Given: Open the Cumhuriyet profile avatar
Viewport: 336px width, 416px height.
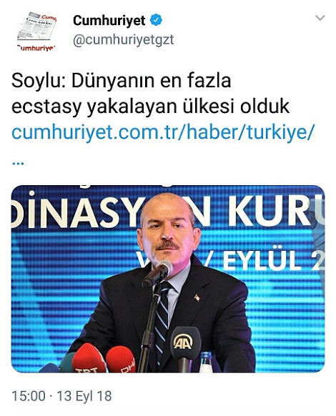Looking at the screenshot, I should pos(36,31).
